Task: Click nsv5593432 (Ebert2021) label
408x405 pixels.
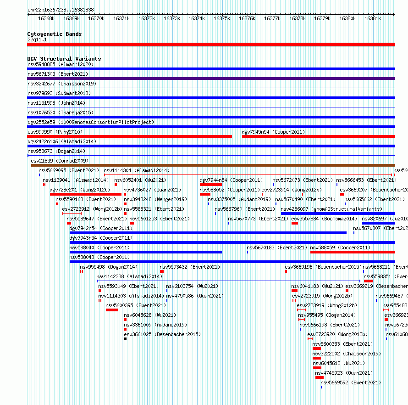Action: (x=190, y=267)
